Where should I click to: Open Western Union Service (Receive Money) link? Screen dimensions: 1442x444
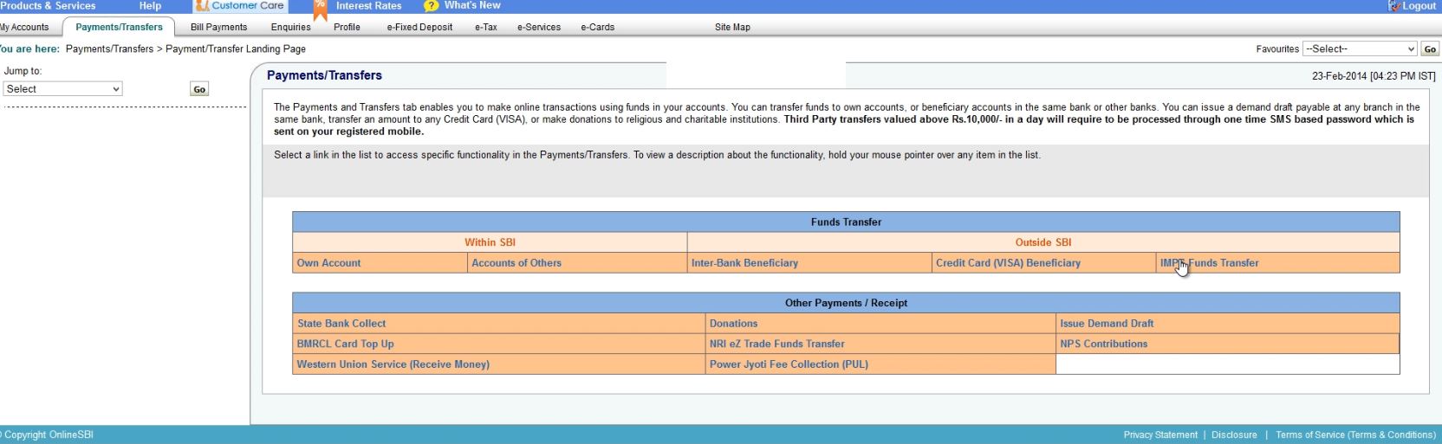393,364
